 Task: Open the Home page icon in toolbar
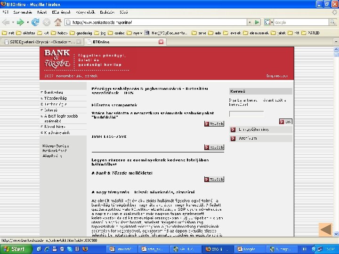[58, 22]
